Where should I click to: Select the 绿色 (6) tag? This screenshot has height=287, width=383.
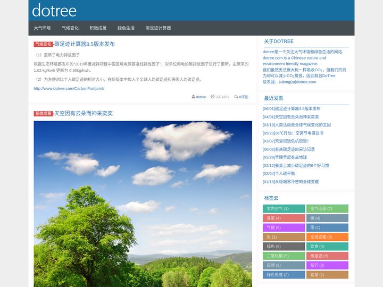[284, 247]
